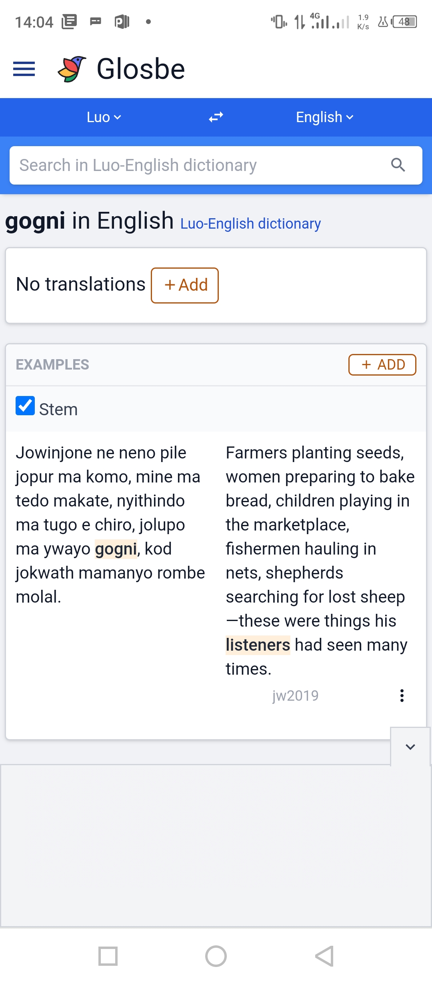Tap the search magnifier icon
This screenshot has height=985, width=432.
[398, 165]
